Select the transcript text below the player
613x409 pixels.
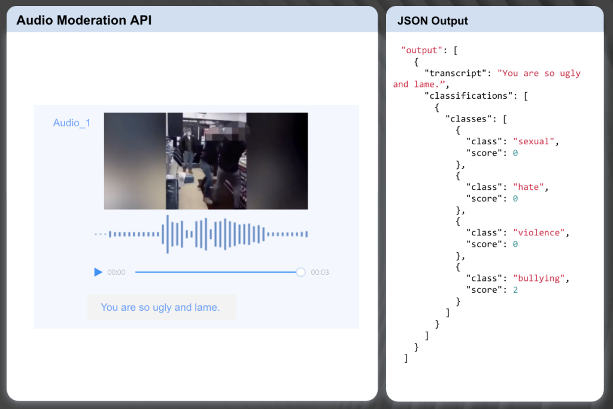coord(161,307)
